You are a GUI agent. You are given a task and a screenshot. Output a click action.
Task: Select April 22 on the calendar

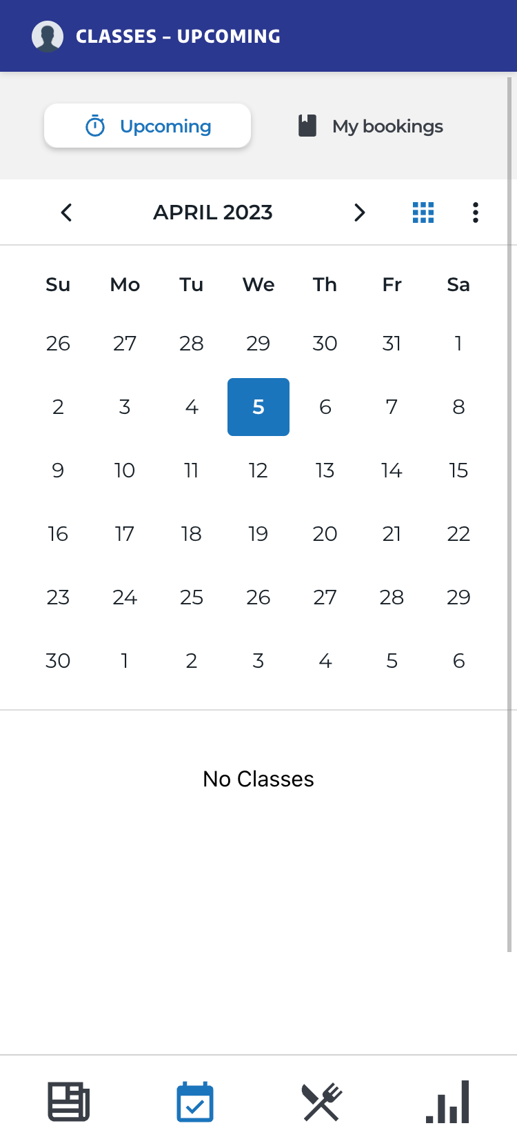point(458,534)
